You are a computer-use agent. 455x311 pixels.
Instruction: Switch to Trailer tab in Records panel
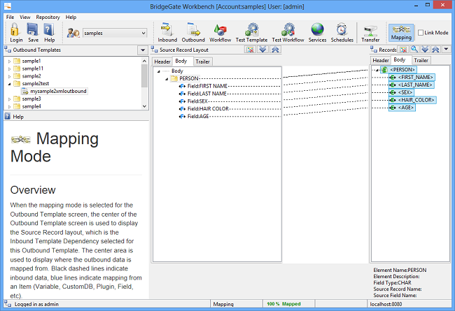pyautogui.click(x=421, y=60)
